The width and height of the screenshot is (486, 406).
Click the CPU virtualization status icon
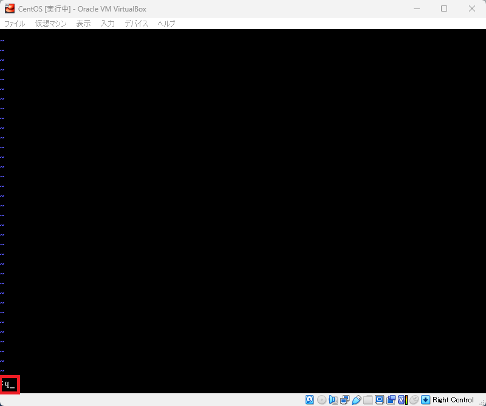coord(403,400)
